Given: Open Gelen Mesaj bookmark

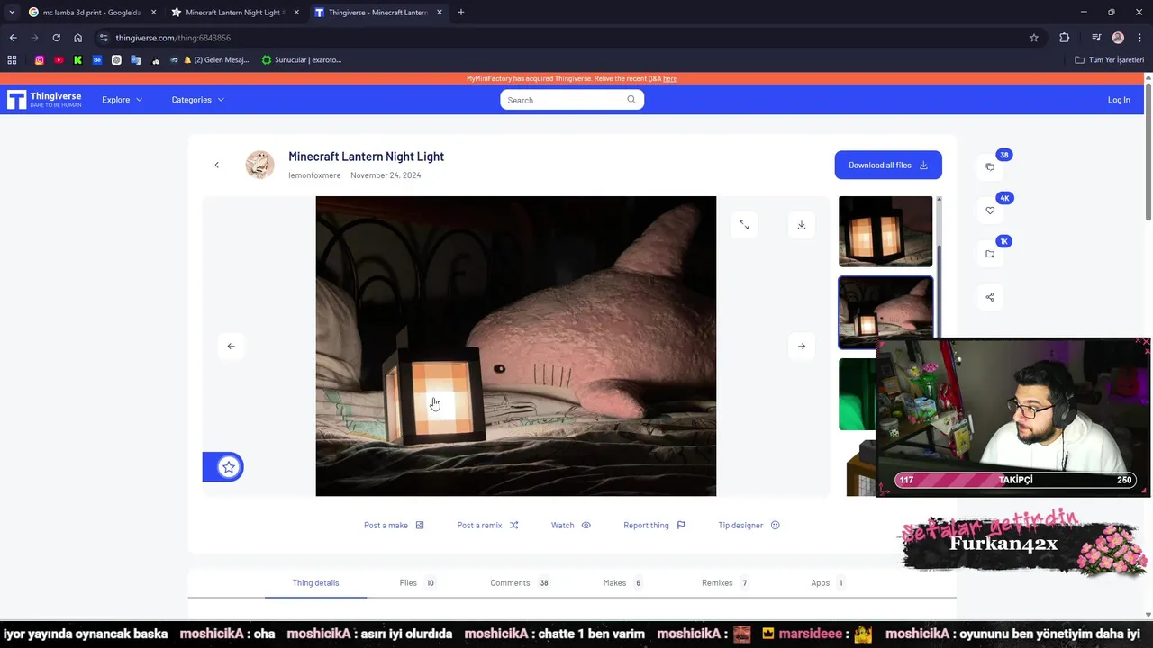Looking at the screenshot, I should click(x=215, y=60).
